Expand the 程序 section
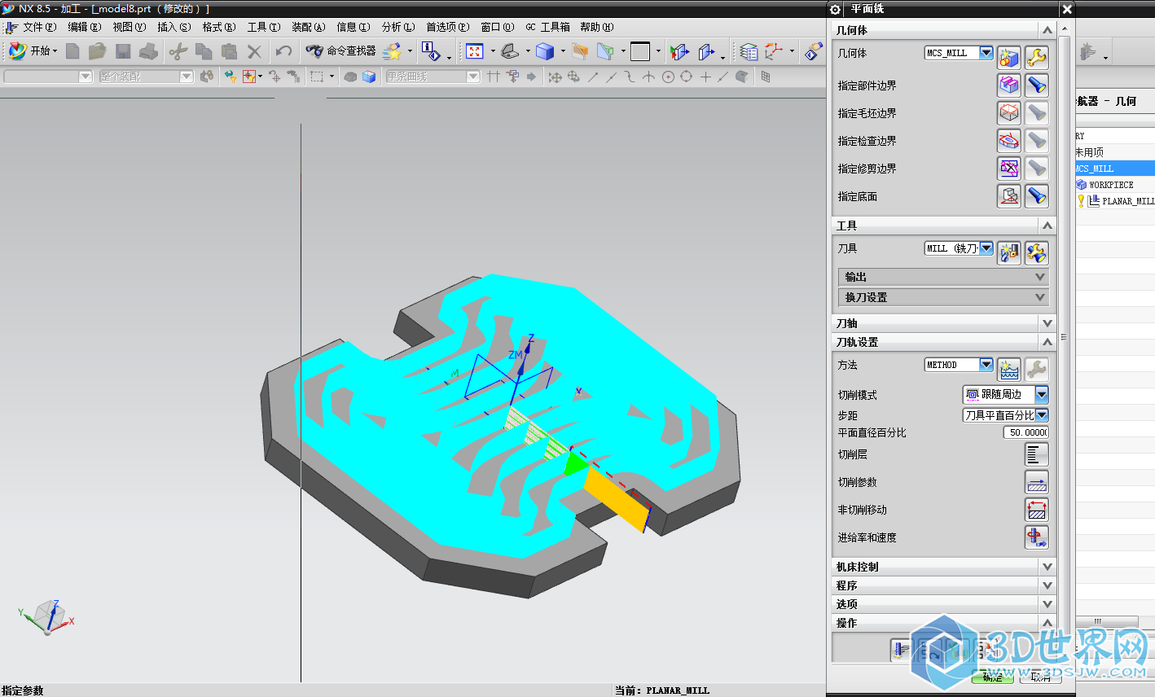This screenshot has height=697, width=1155. pos(944,585)
